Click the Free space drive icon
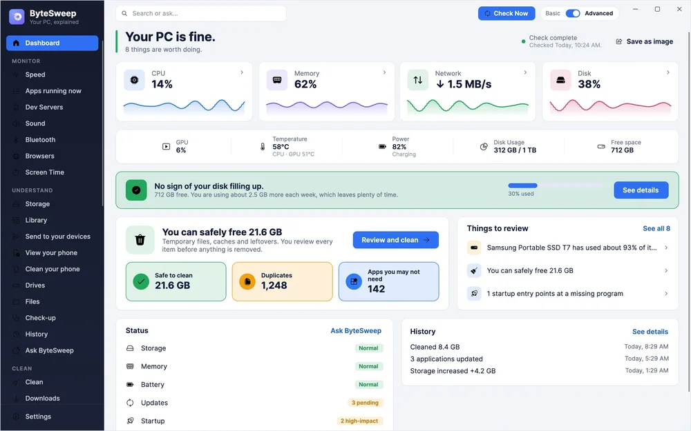Image resolution: width=691 pixels, height=431 pixels. pos(601,146)
